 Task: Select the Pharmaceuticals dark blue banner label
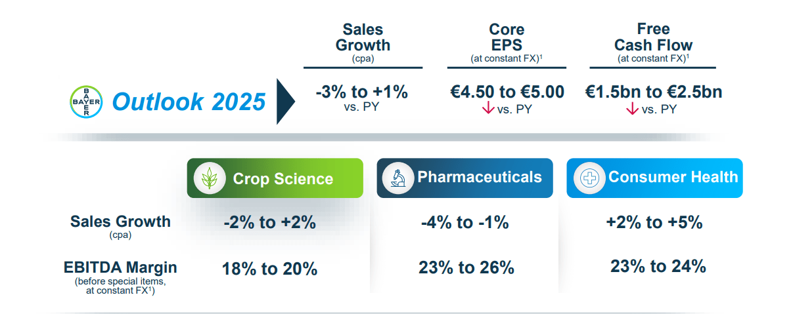[x=480, y=177]
